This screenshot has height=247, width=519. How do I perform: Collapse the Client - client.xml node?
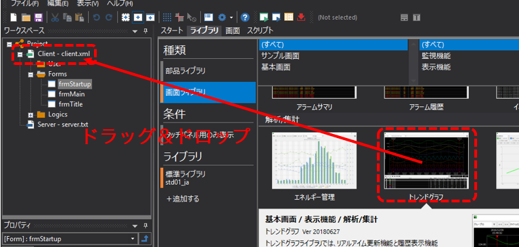click(20, 54)
